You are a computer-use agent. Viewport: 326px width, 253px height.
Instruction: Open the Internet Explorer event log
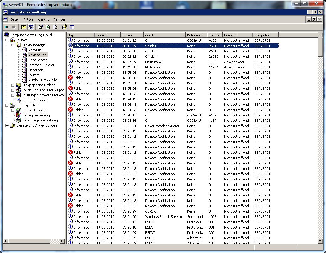click(x=41, y=65)
